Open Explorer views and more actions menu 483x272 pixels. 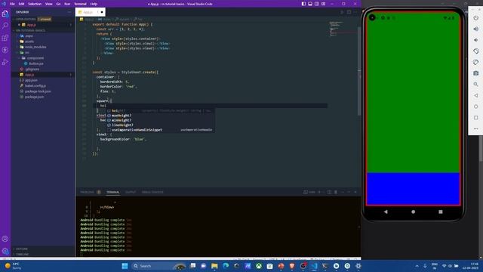[x=69, y=12]
